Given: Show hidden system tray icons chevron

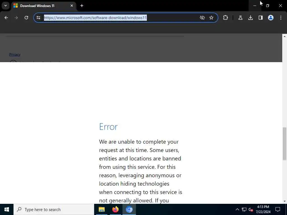Looking at the screenshot, I should point(237,209).
